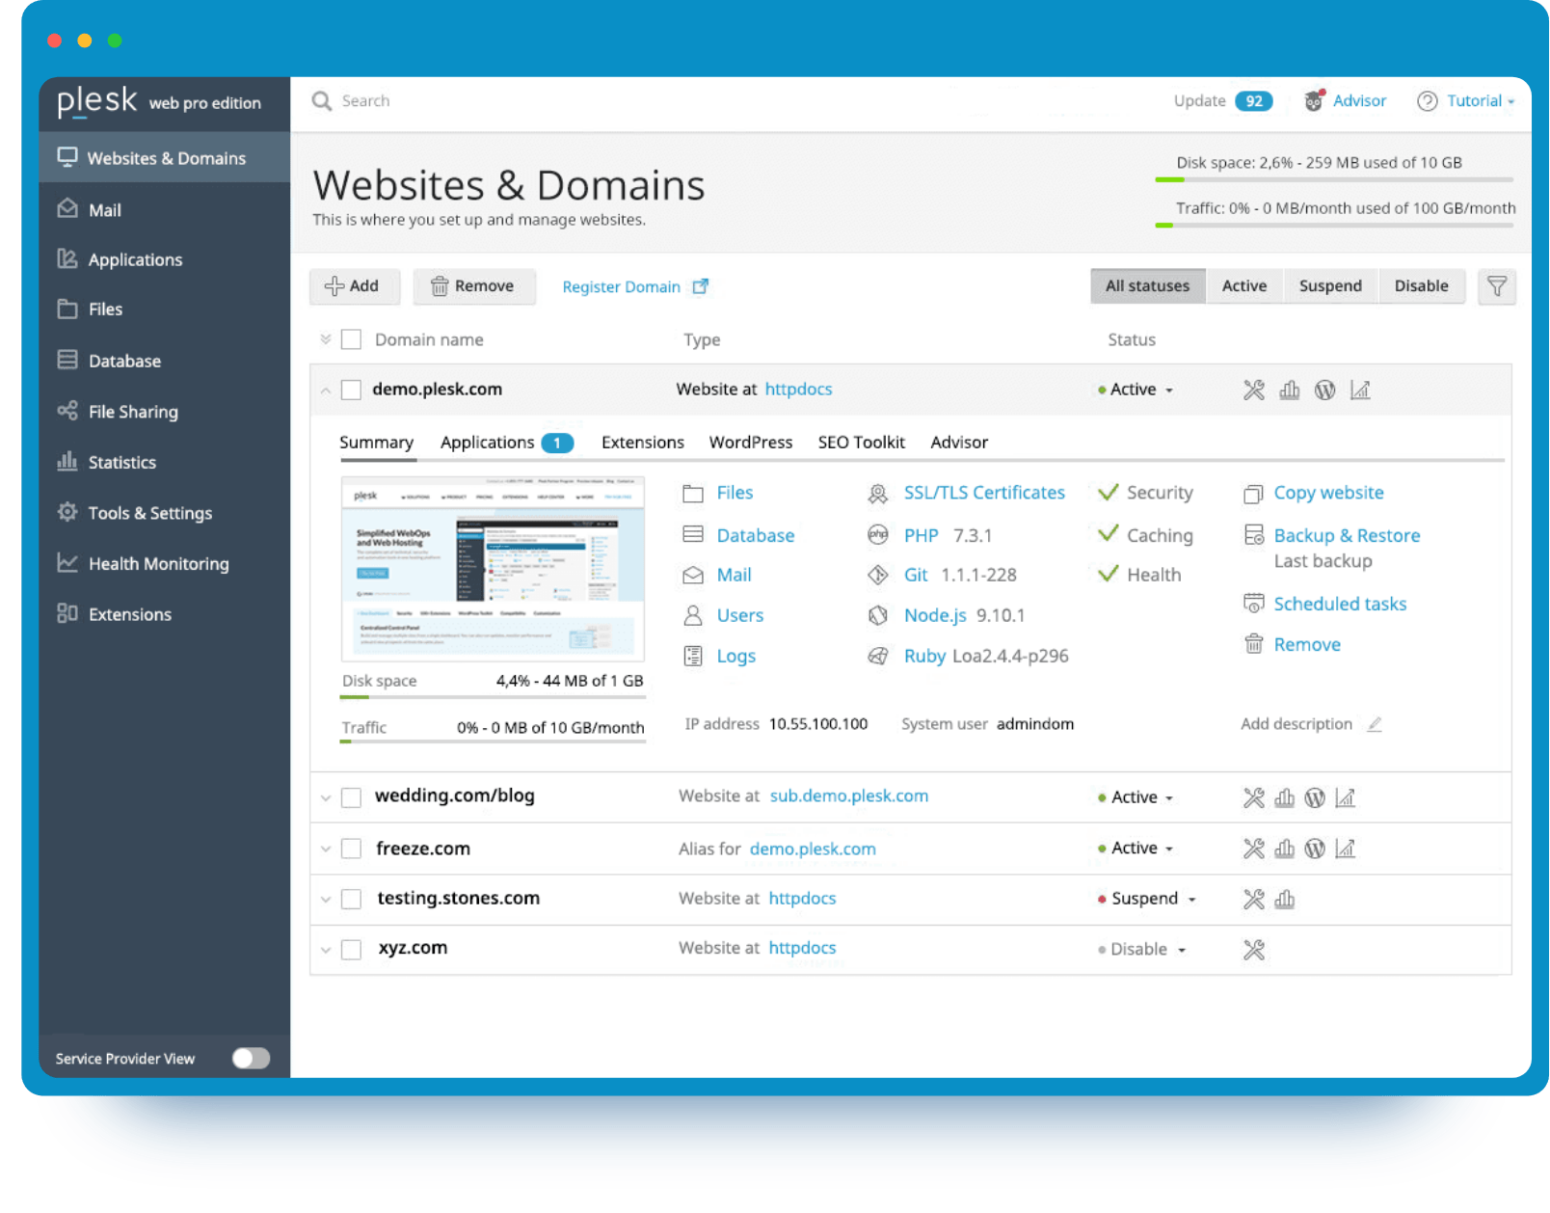Click the Register Domain link

621,286
